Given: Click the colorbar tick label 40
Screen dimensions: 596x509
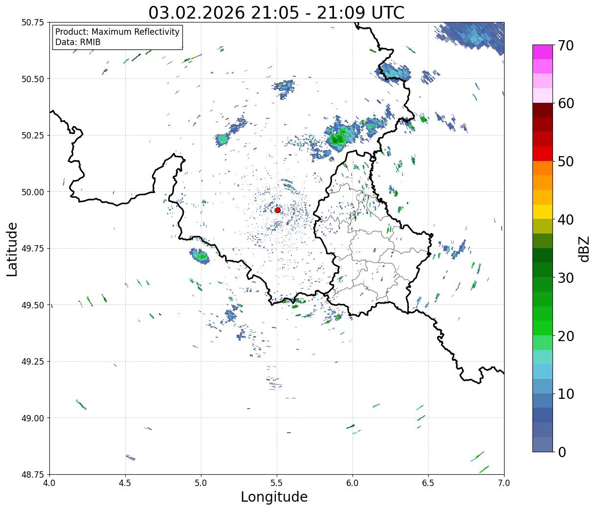Looking at the screenshot, I should click(x=566, y=219).
